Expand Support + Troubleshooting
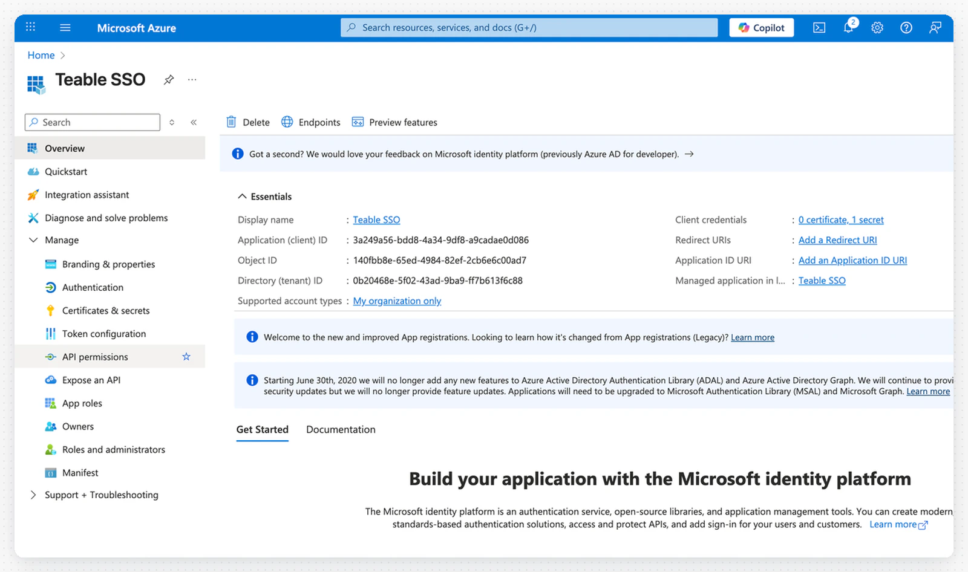 pyautogui.click(x=33, y=495)
